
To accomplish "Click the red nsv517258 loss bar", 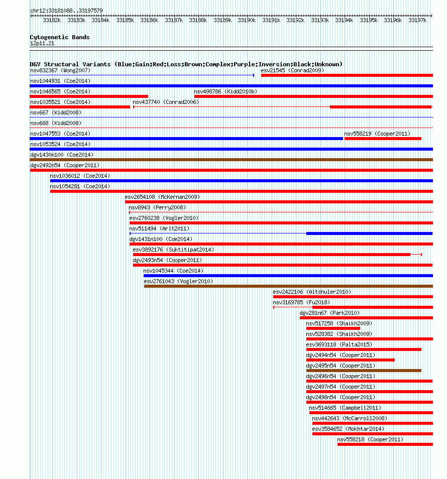I will point(333,328).
